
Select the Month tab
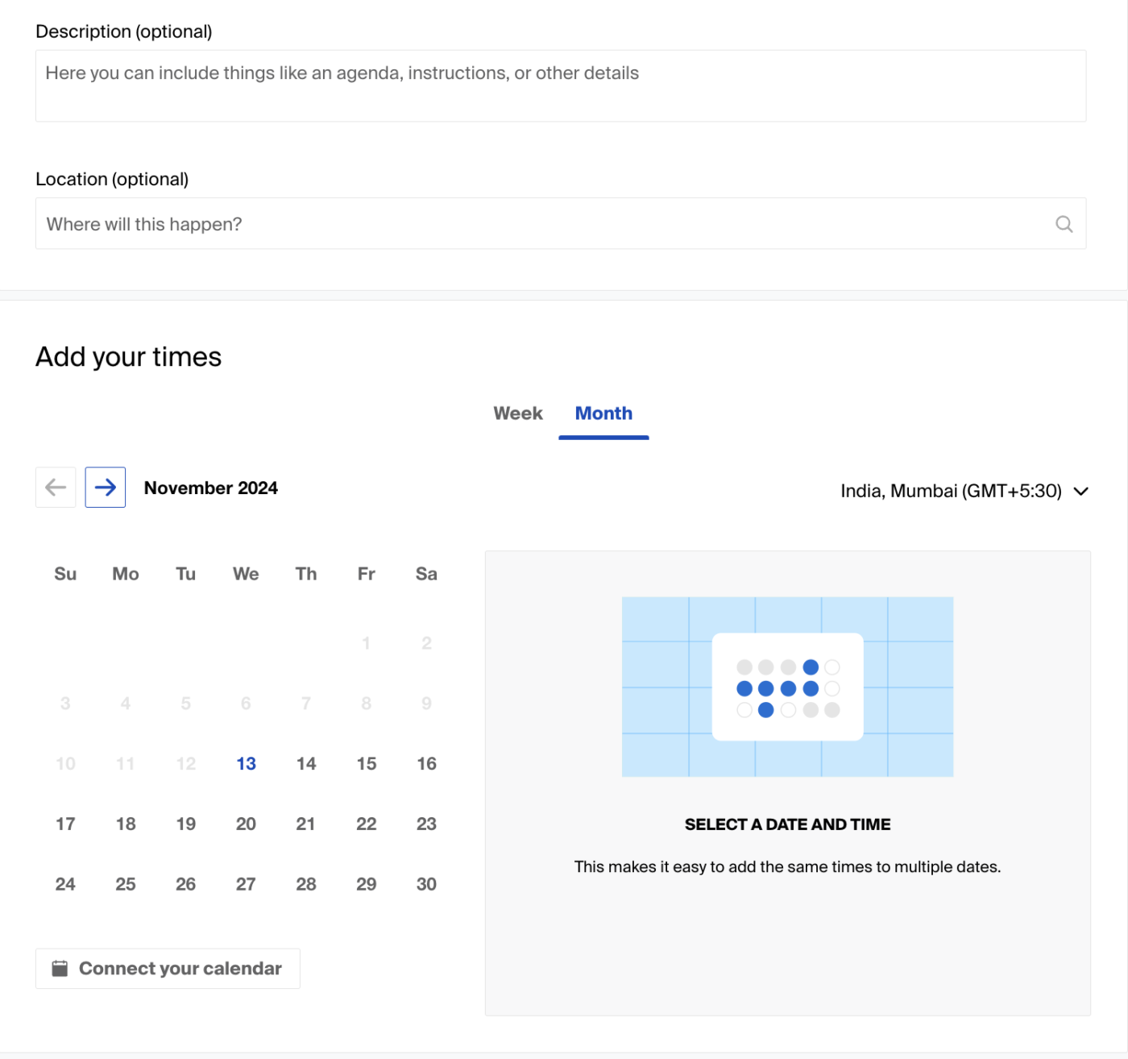(x=603, y=413)
